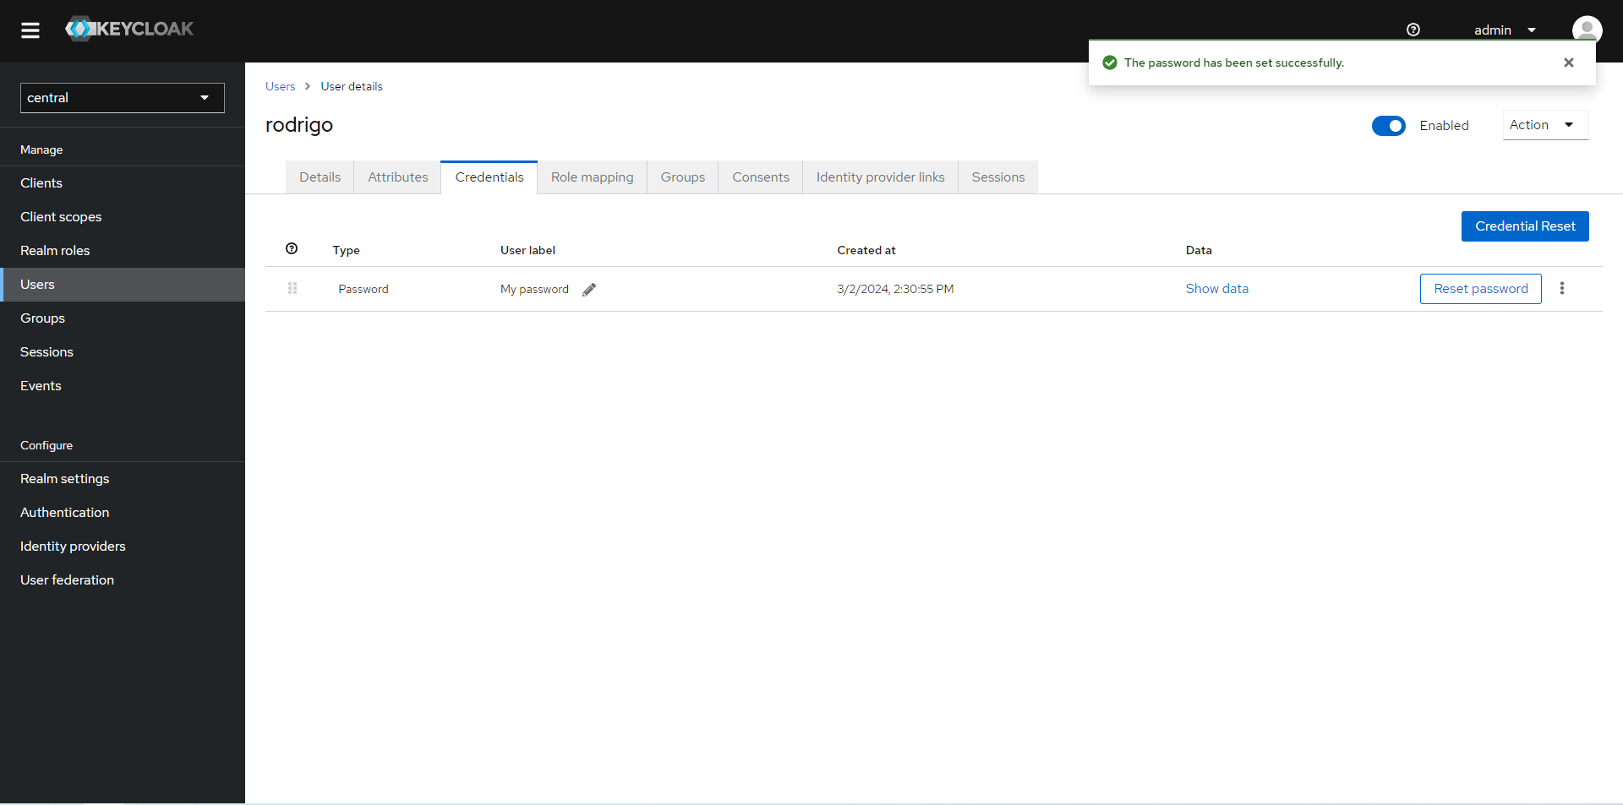
Task: Open the hamburger navigation menu
Action: [x=30, y=30]
